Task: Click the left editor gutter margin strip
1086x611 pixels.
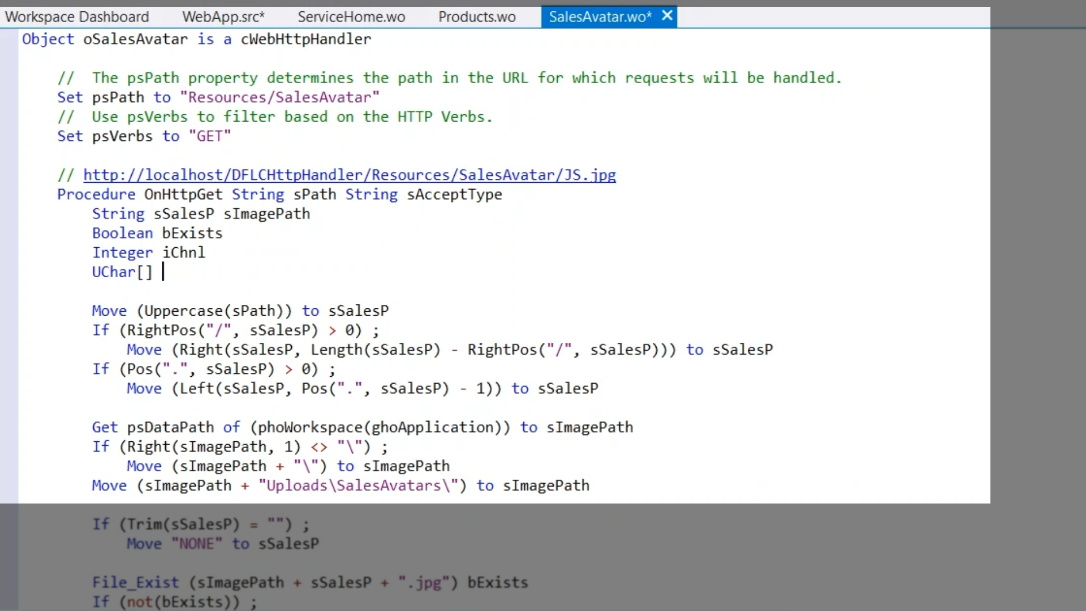Action: (9, 266)
